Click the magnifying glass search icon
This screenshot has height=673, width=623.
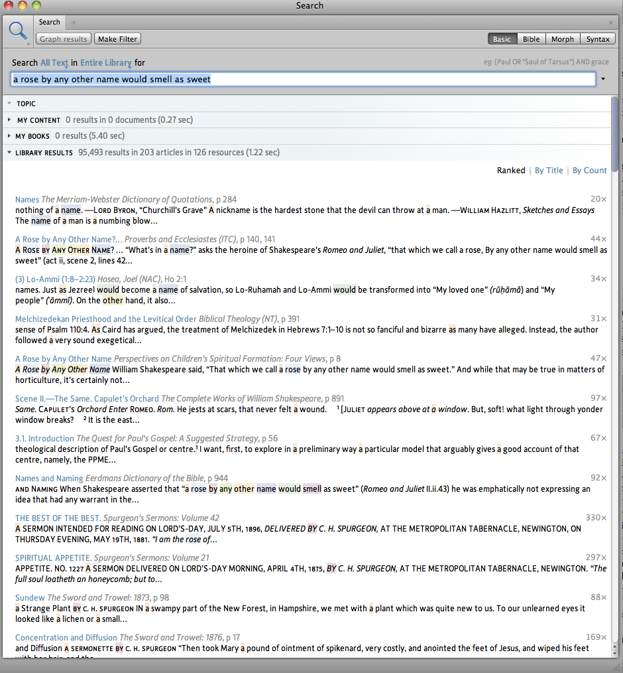pos(18,30)
